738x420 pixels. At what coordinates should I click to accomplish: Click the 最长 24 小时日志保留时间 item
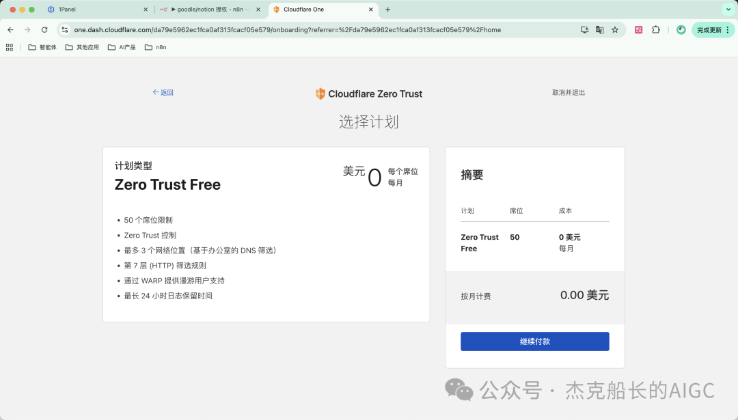pos(168,296)
